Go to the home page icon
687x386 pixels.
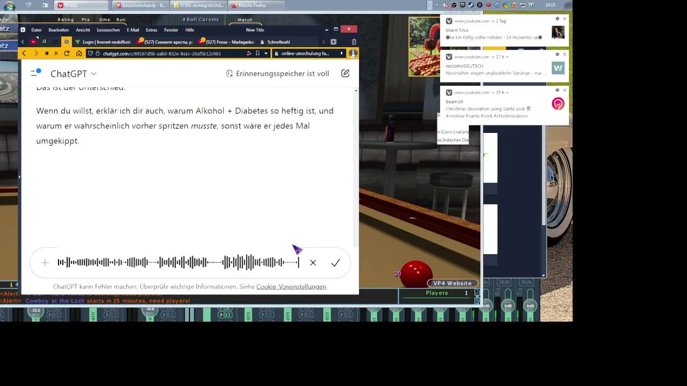coord(79,54)
